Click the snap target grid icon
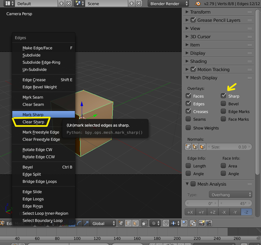Screen dimensions: 261x245 [x=185, y=223]
